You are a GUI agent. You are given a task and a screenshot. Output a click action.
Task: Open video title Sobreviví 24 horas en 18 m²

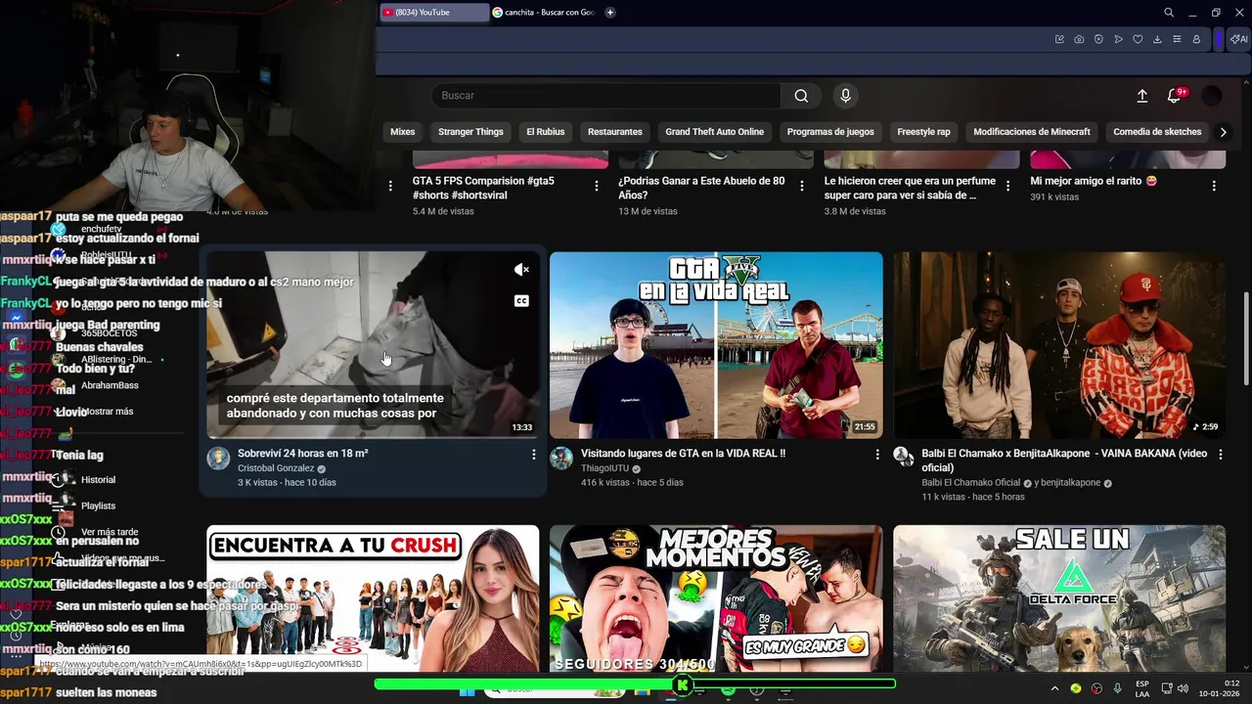[x=303, y=454]
